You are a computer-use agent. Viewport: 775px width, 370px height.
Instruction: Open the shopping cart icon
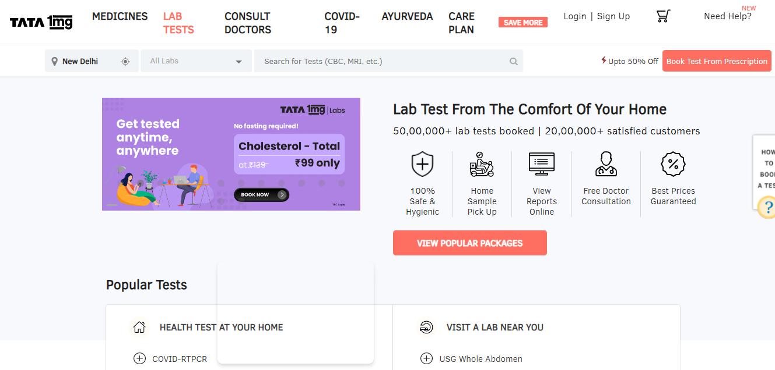click(x=663, y=16)
